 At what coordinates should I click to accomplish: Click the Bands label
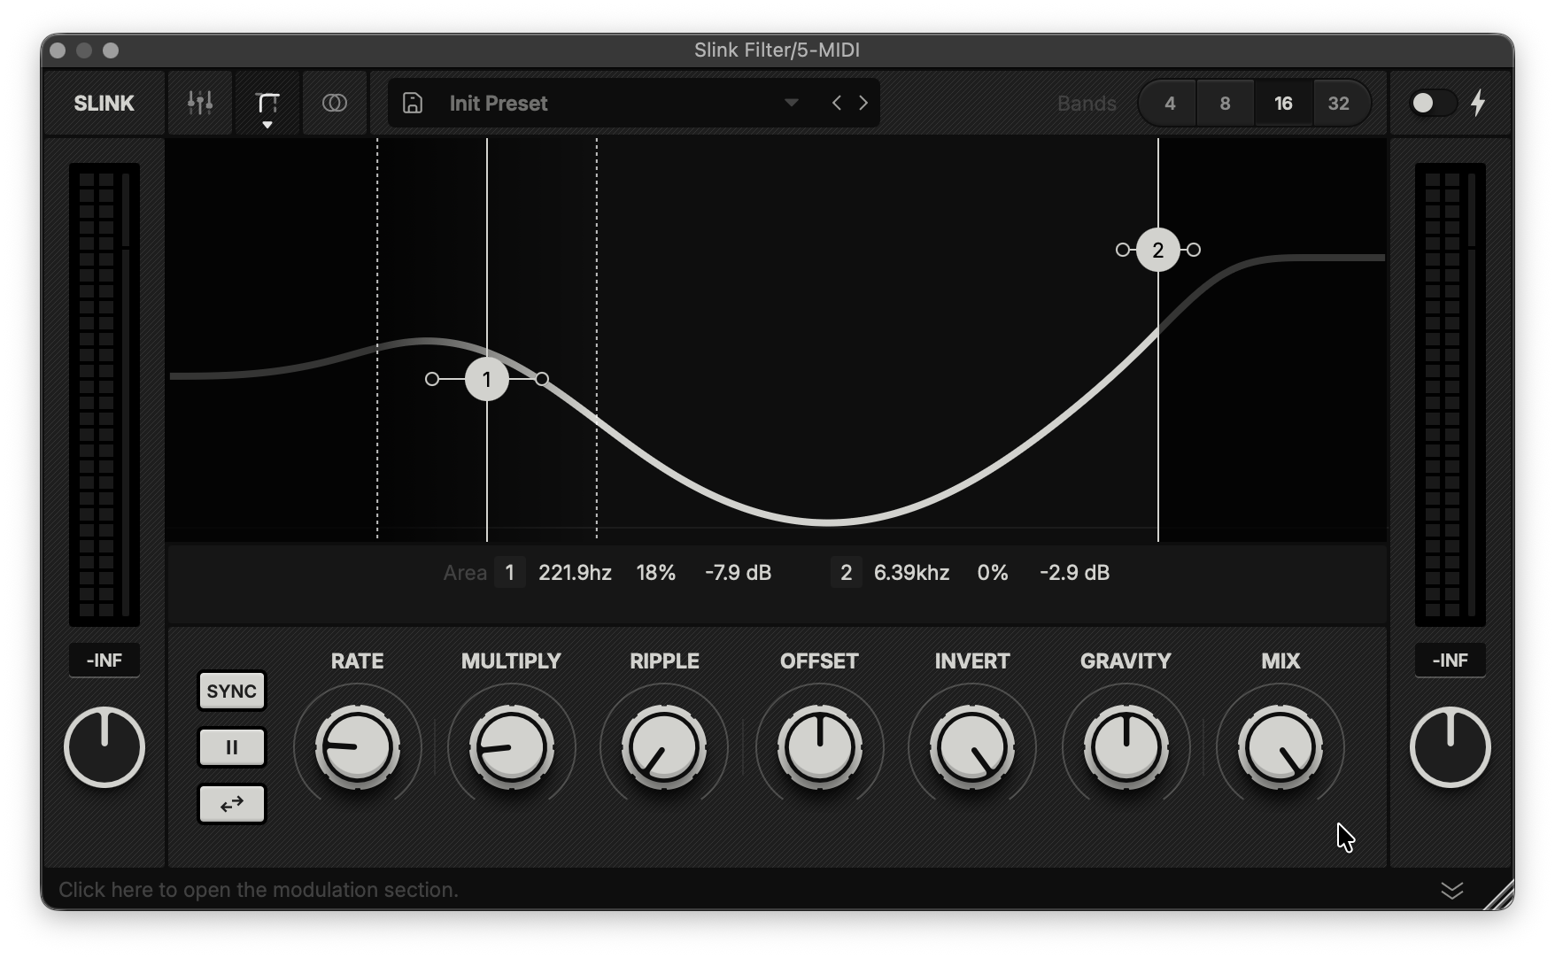[1087, 104]
